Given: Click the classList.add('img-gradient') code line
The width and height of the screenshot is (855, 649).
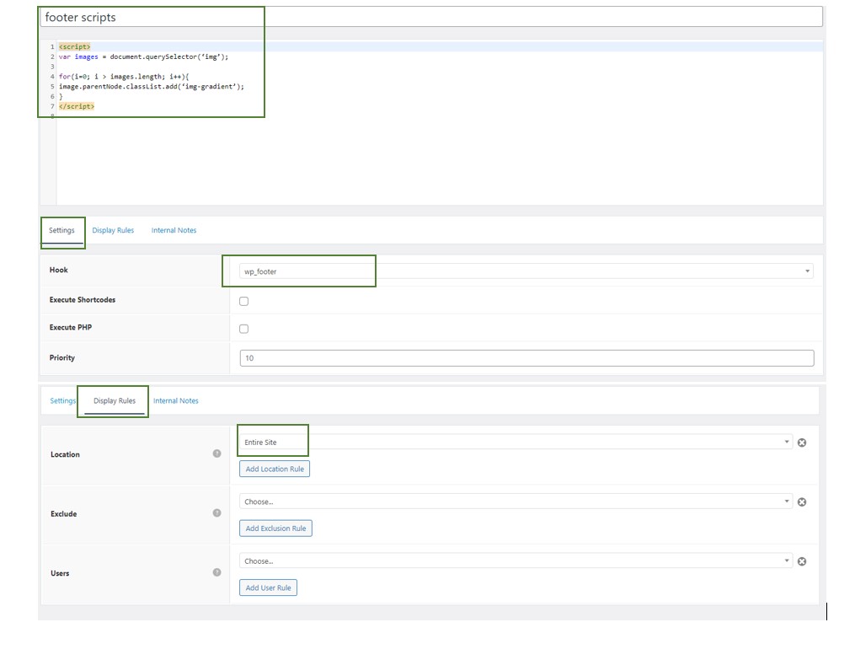Looking at the screenshot, I should tap(152, 87).
